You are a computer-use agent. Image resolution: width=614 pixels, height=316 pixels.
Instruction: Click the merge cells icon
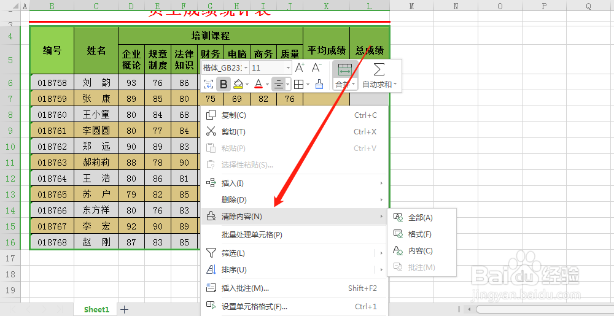(x=344, y=69)
